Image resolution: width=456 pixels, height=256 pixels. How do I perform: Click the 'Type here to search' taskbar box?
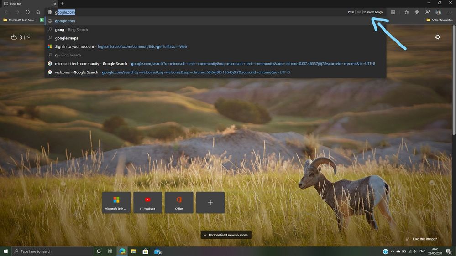52,251
